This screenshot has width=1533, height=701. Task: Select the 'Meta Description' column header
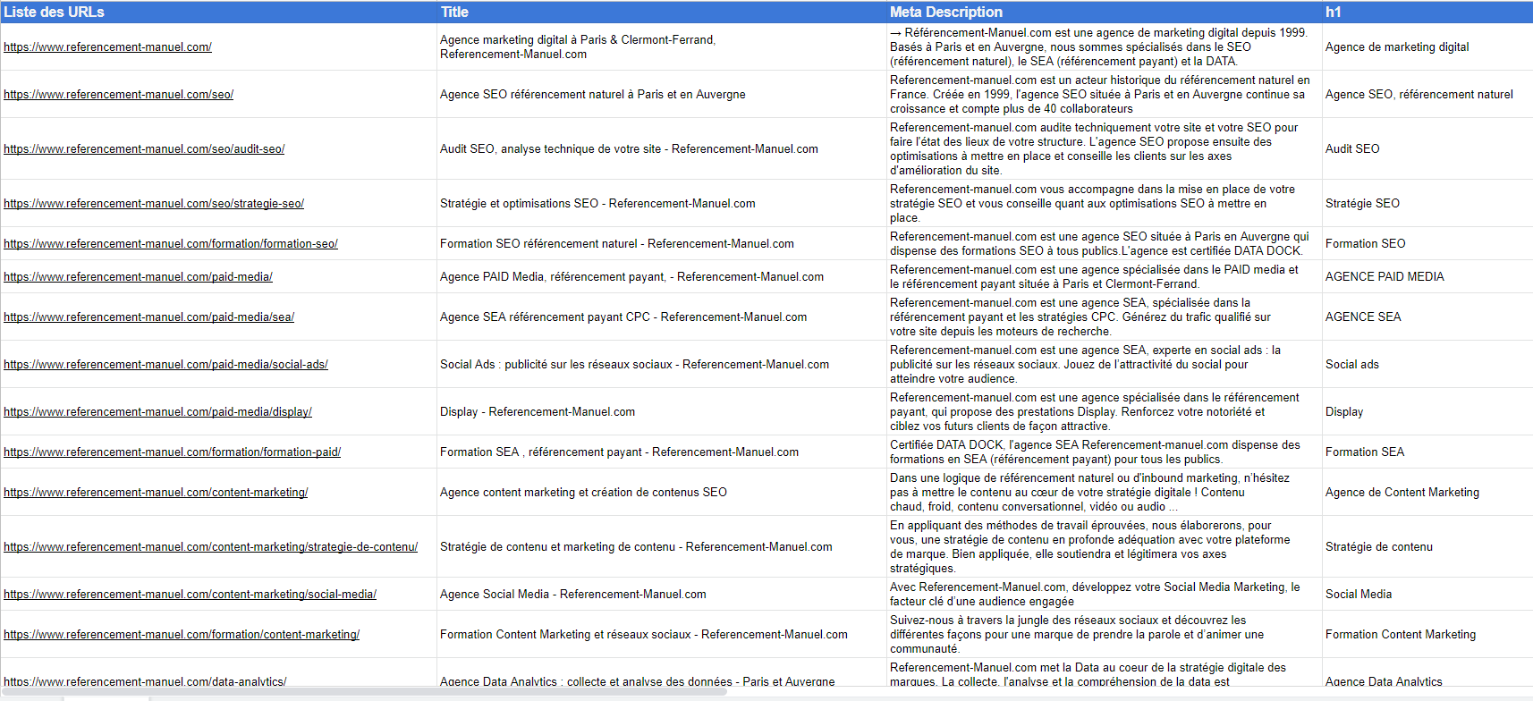click(1104, 13)
